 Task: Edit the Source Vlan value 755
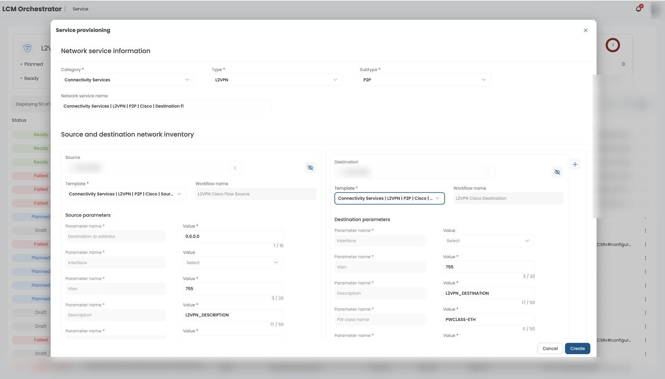(233, 289)
